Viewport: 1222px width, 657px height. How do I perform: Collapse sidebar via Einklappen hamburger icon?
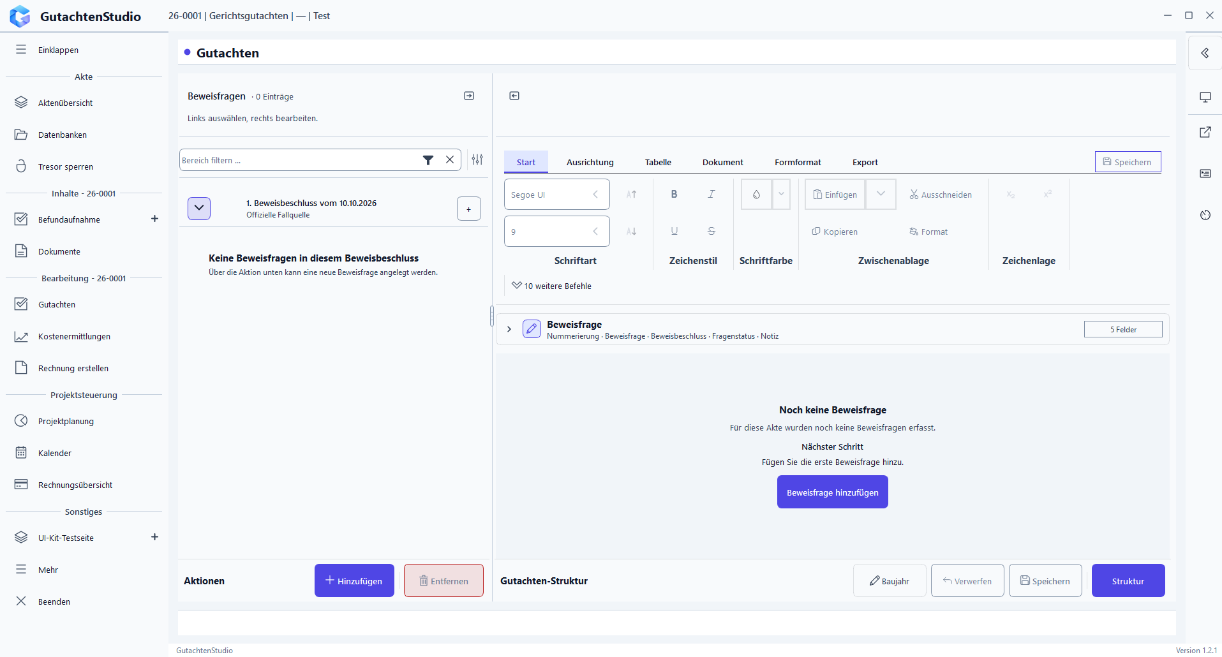tap(21, 50)
